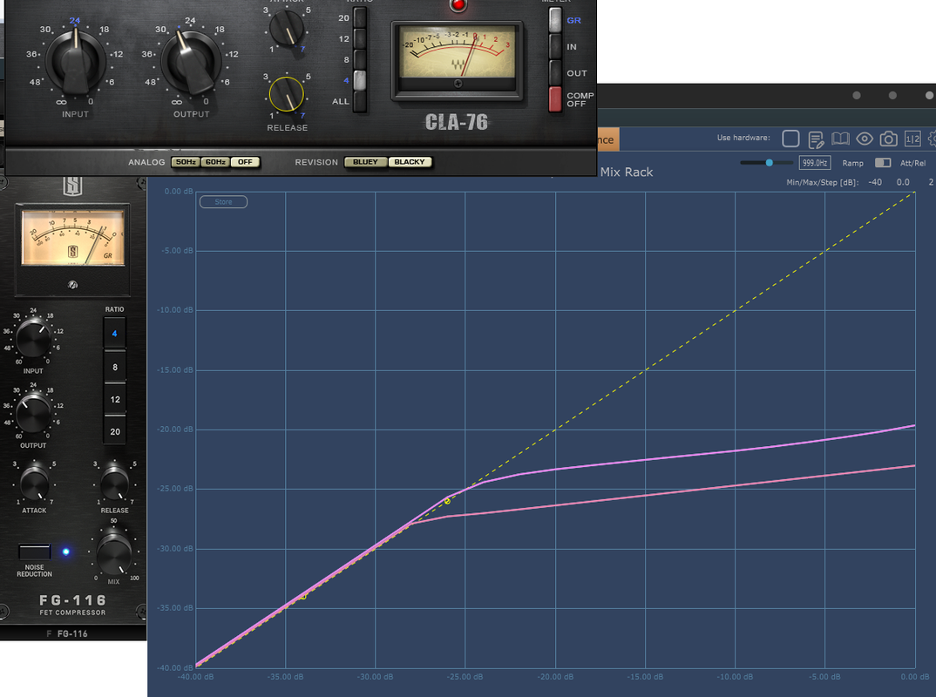Set CLA-76 meter to GR
936x697 pixels.
tap(555, 20)
